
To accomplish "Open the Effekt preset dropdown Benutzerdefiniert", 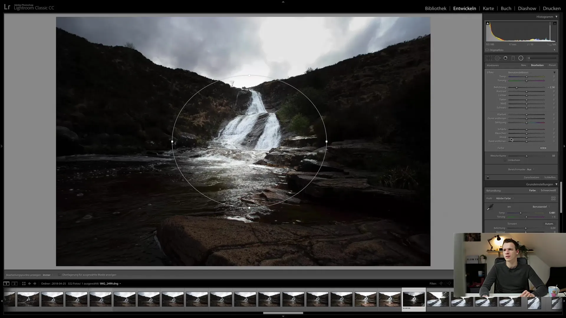I will click(x=519, y=72).
